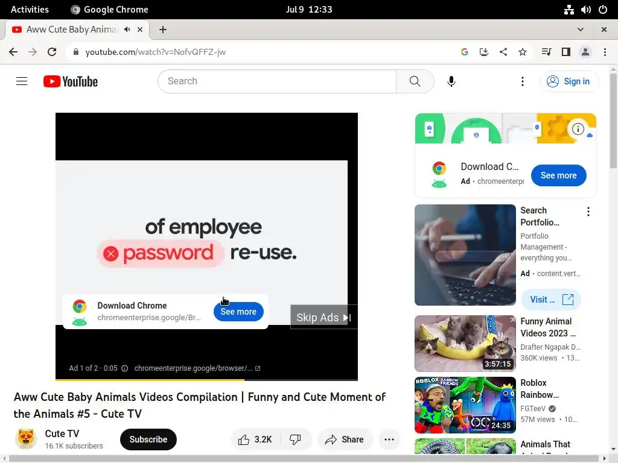Click Sign in button
Screen dimensions: 618x463
(x=569, y=81)
